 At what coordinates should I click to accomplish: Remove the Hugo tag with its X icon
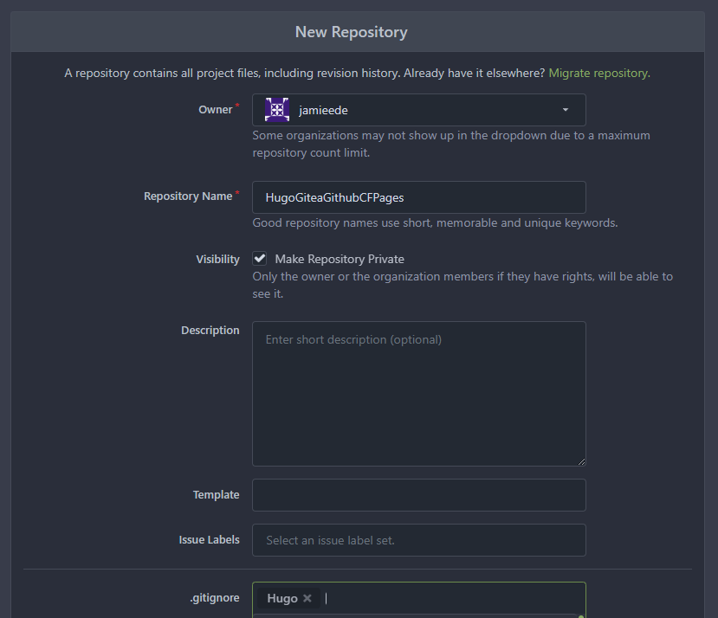coord(307,598)
